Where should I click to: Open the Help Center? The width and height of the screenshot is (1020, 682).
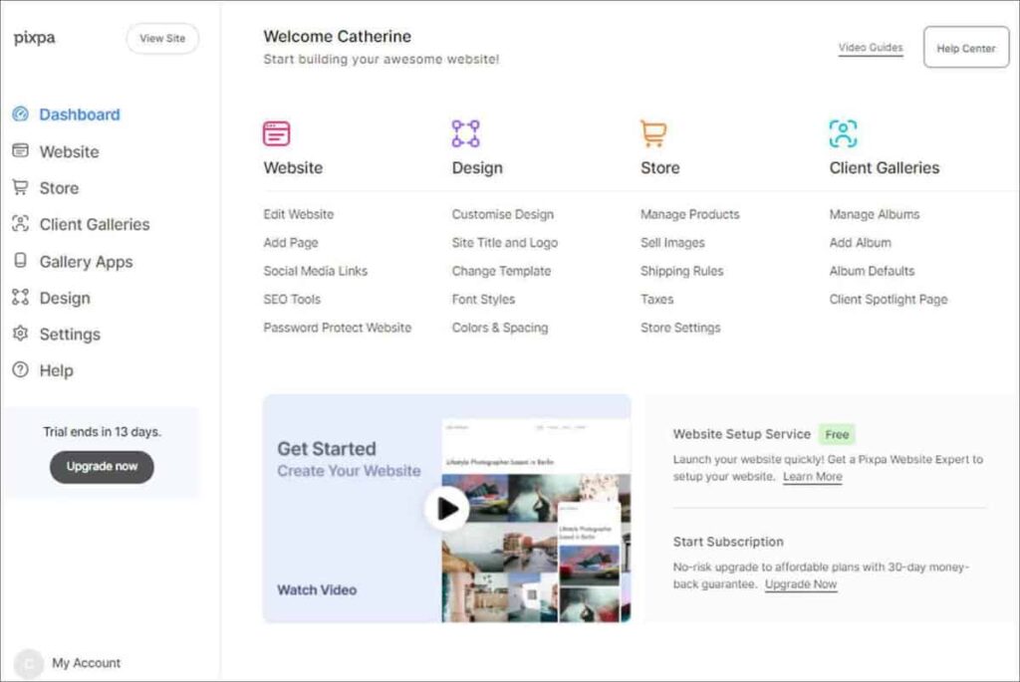(965, 47)
